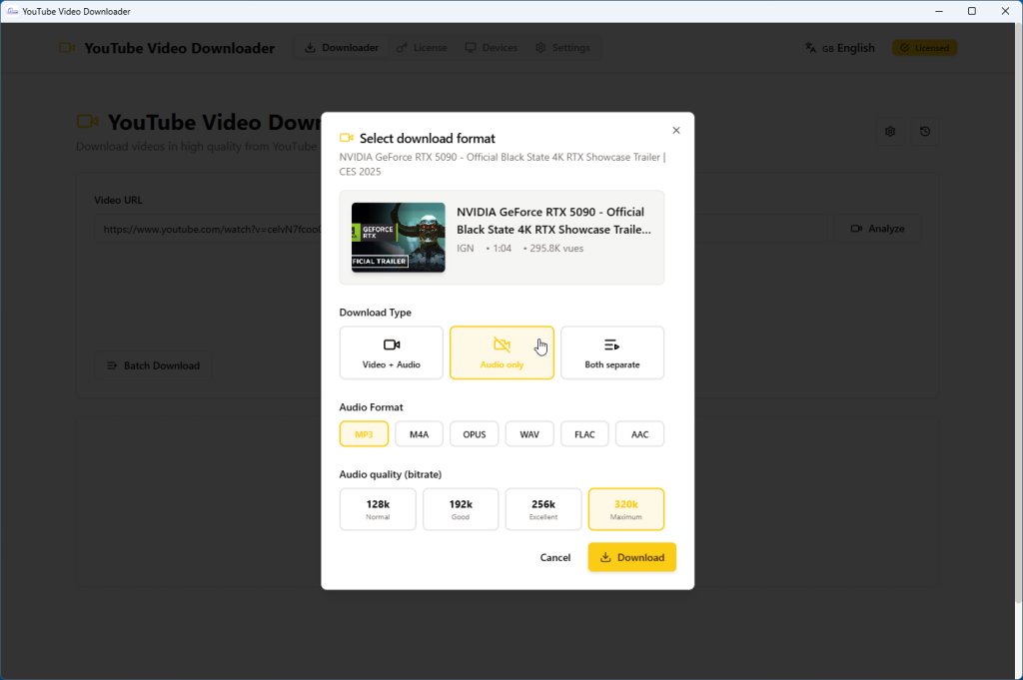
Task: Click the settings gear icon on the main page
Action: (890, 131)
